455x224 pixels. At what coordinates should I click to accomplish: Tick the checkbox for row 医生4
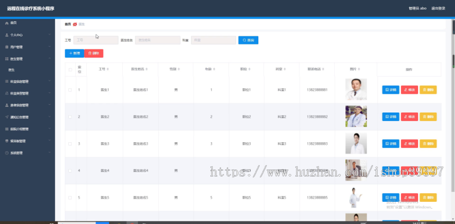click(x=70, y=171)
